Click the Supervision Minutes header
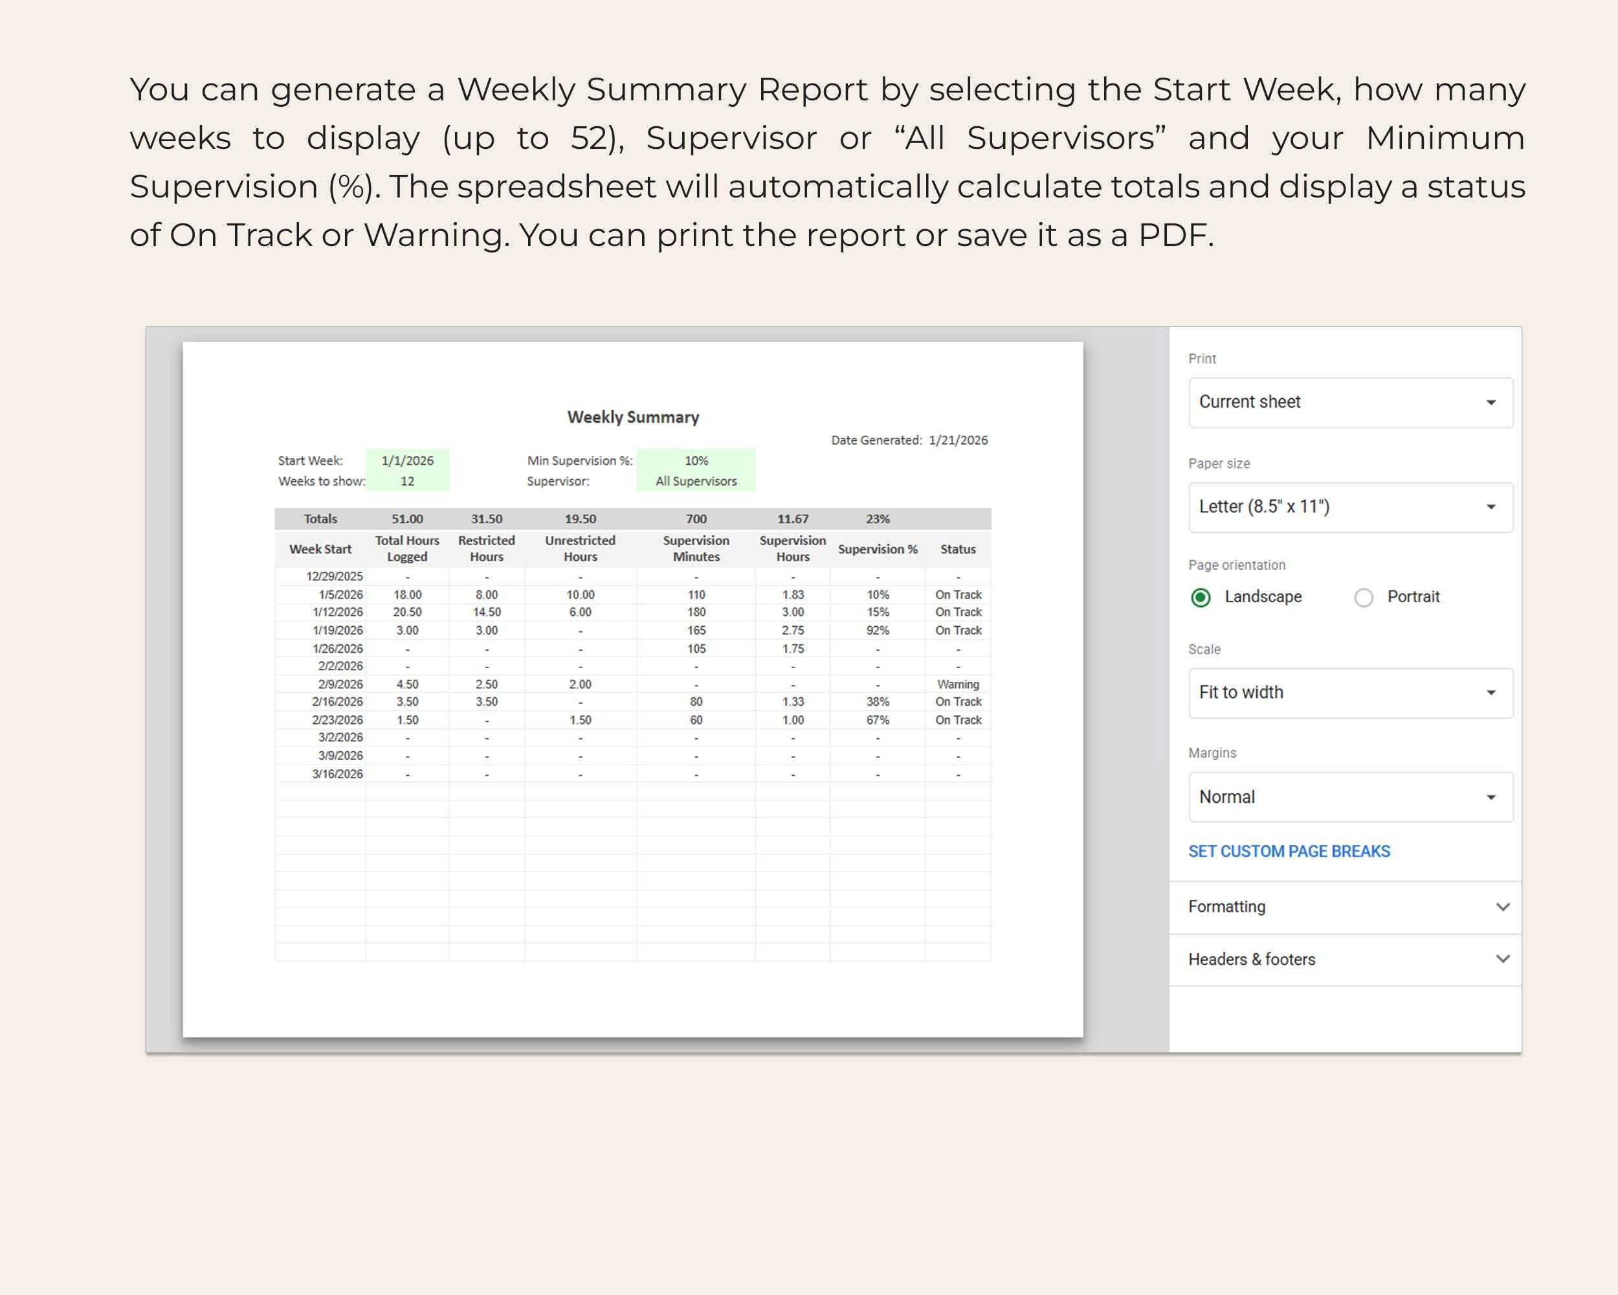 [696, 549]
